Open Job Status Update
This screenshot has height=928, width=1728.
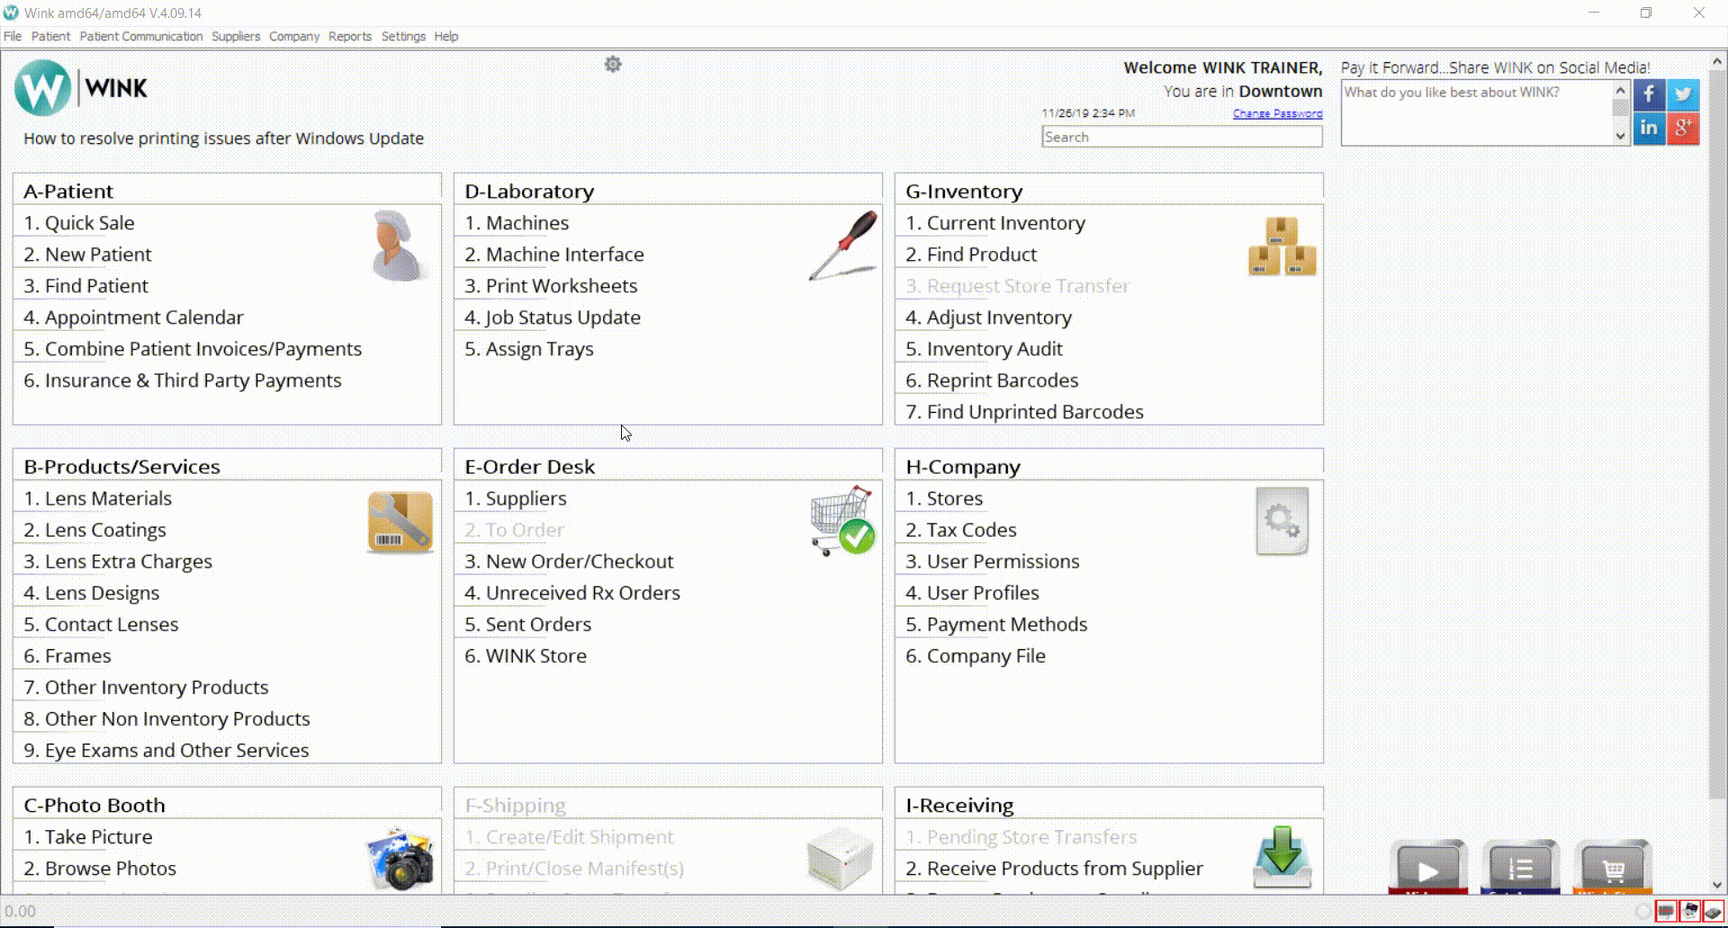tap(553, 317)
